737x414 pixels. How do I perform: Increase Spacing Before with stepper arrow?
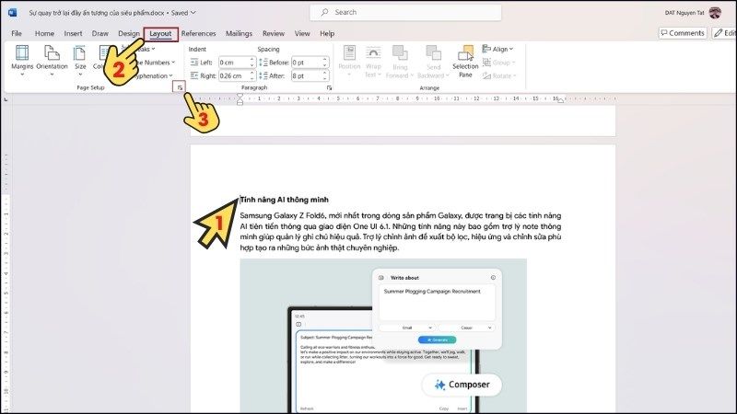tap(324, 60)
